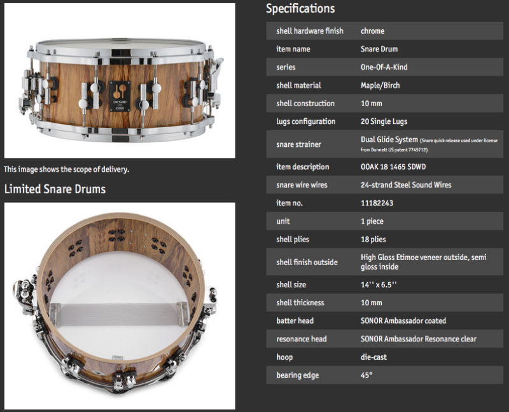Select the High Gloss Etimoe veneer value
Viewport: 509px width, 412px height.
pos(424,262)
